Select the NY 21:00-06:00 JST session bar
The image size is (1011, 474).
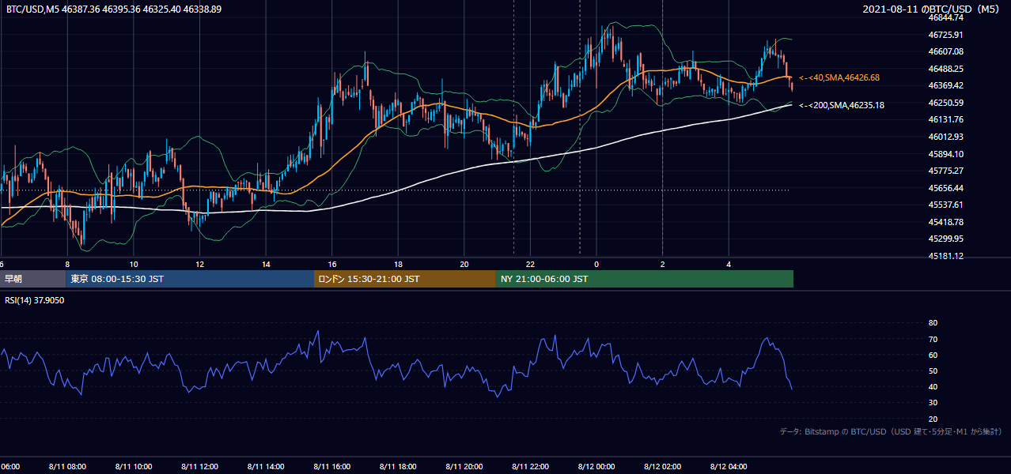645,279
